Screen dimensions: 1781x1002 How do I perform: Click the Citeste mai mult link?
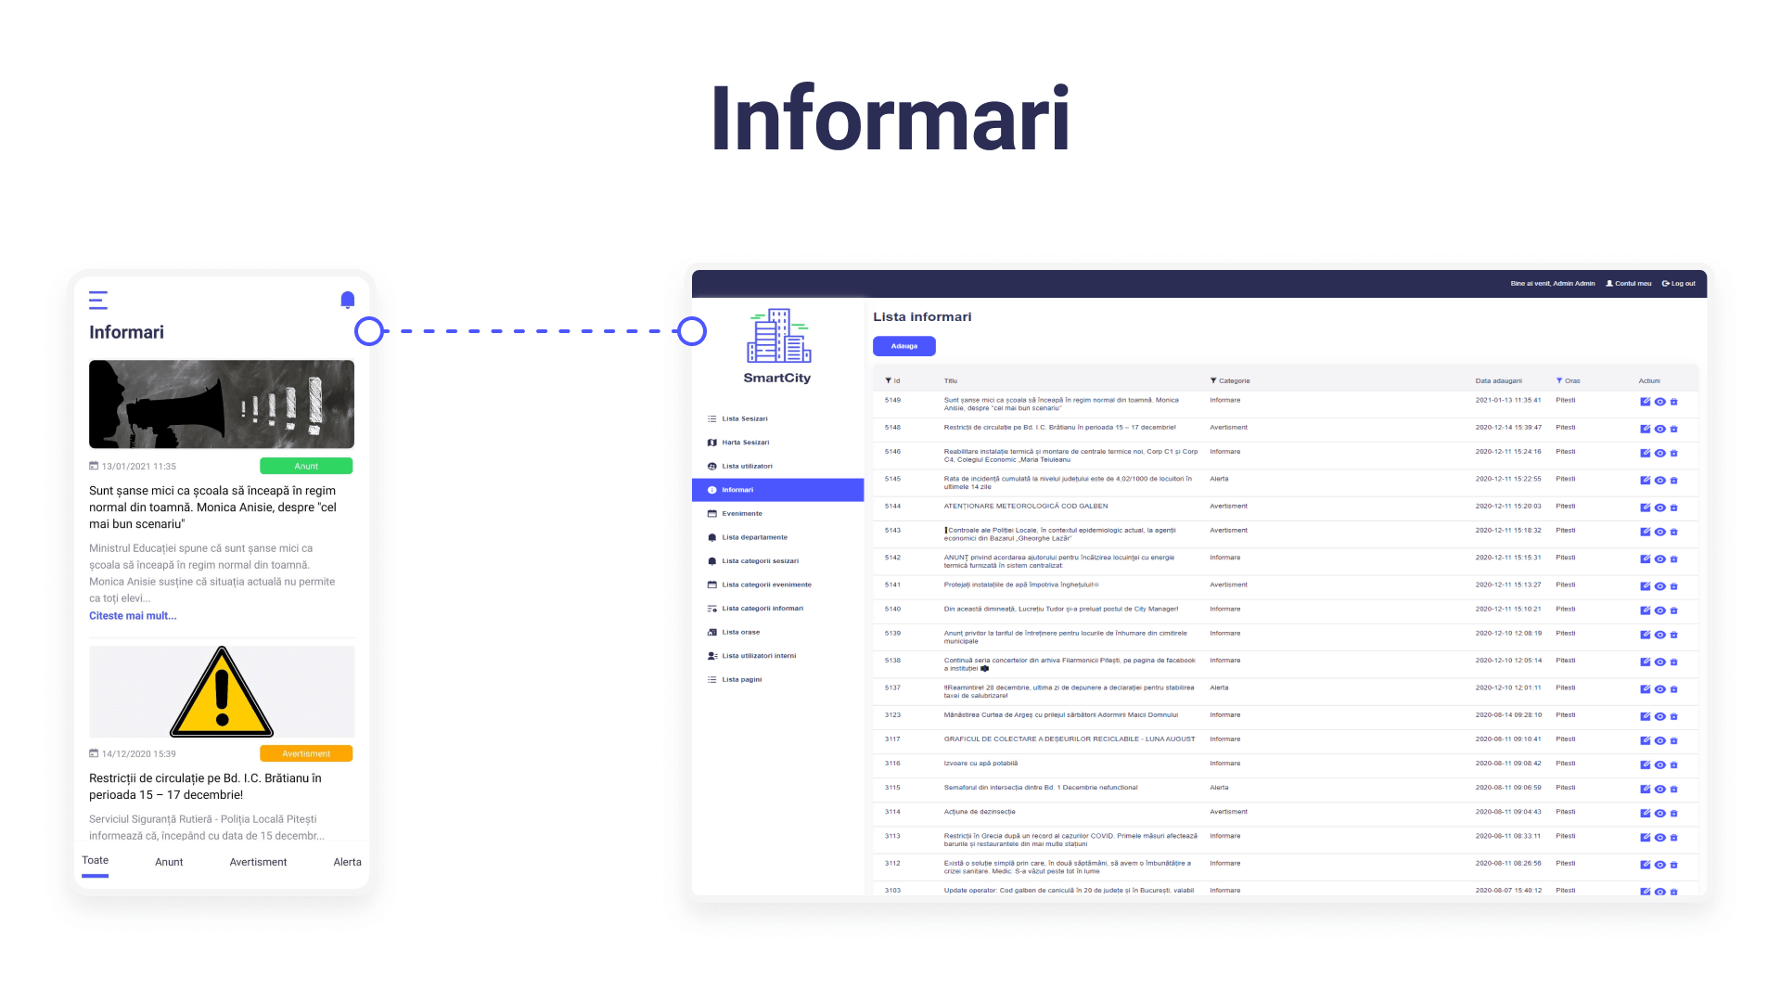(133, 616)
